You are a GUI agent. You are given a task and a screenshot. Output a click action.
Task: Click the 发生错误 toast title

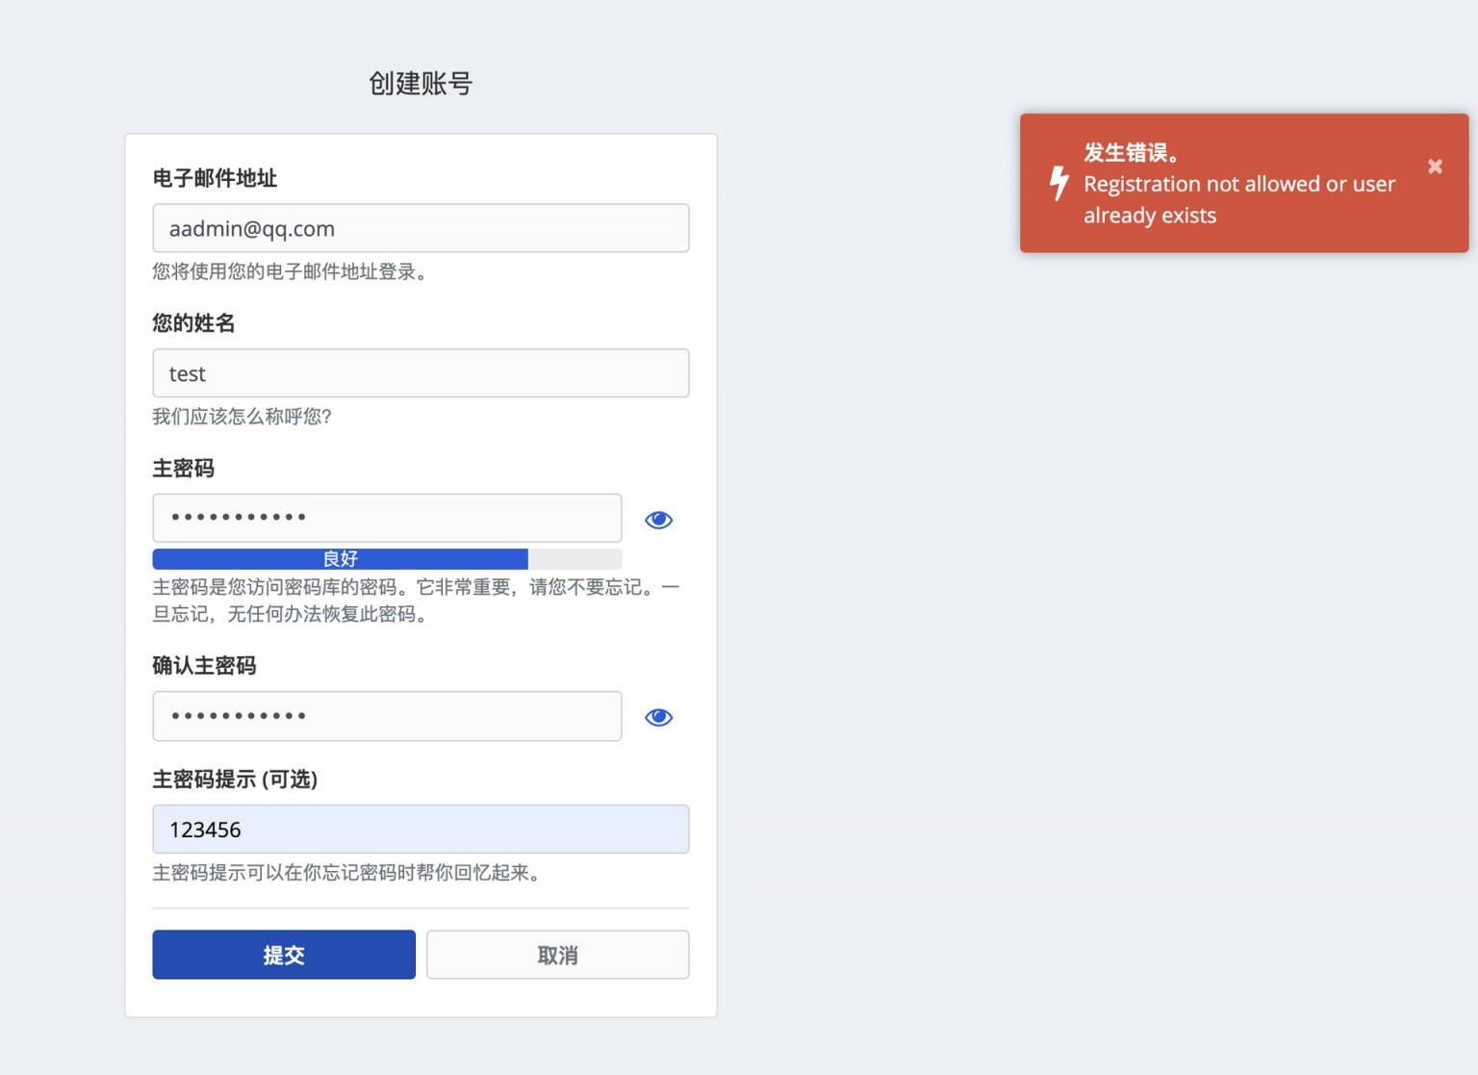1131,152
